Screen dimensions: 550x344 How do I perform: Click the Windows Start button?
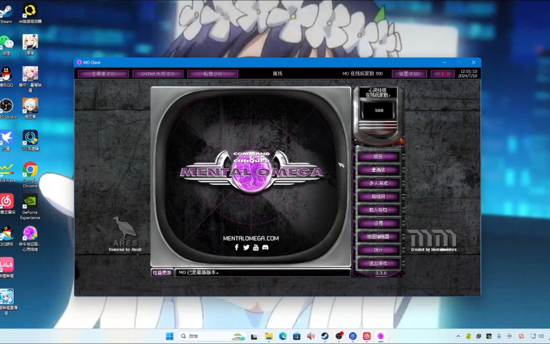(x=170, y=336)
